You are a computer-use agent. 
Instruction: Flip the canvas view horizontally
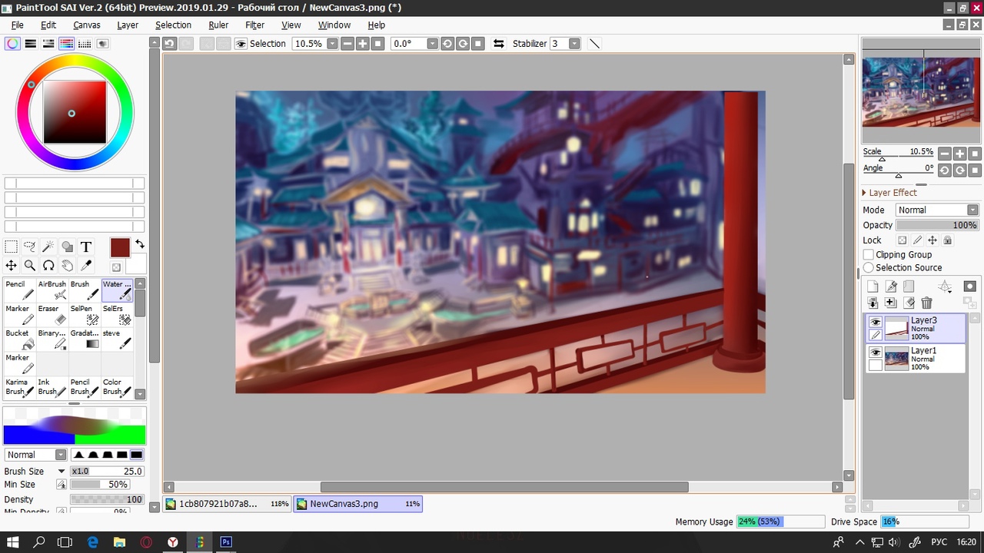point(499,44)
